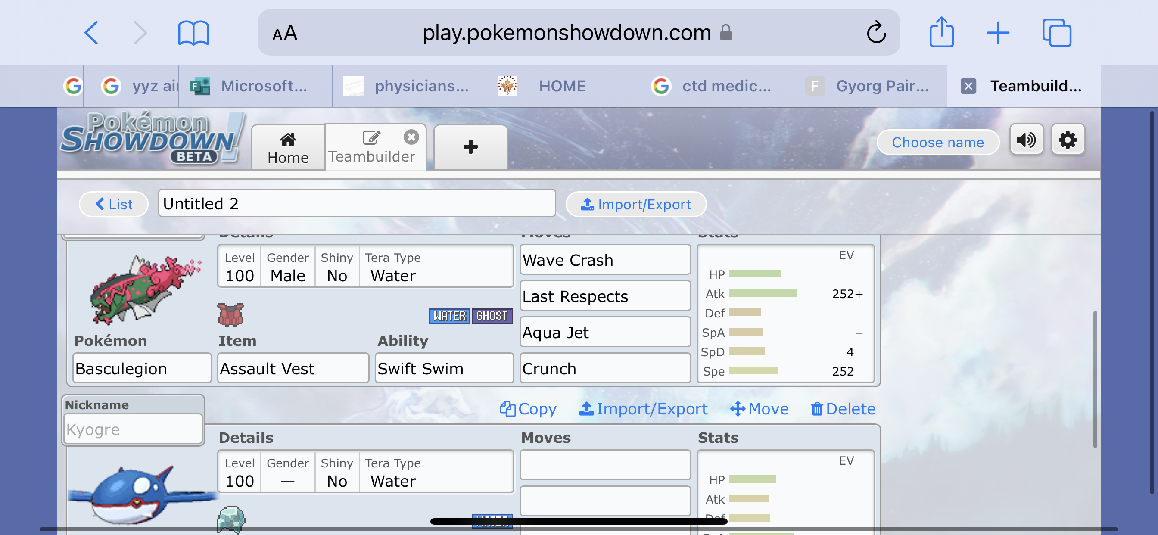This screenshot has width=1158, height=535.
Task: Click the Assault Vest item icon
Action: tap(230, 315)
